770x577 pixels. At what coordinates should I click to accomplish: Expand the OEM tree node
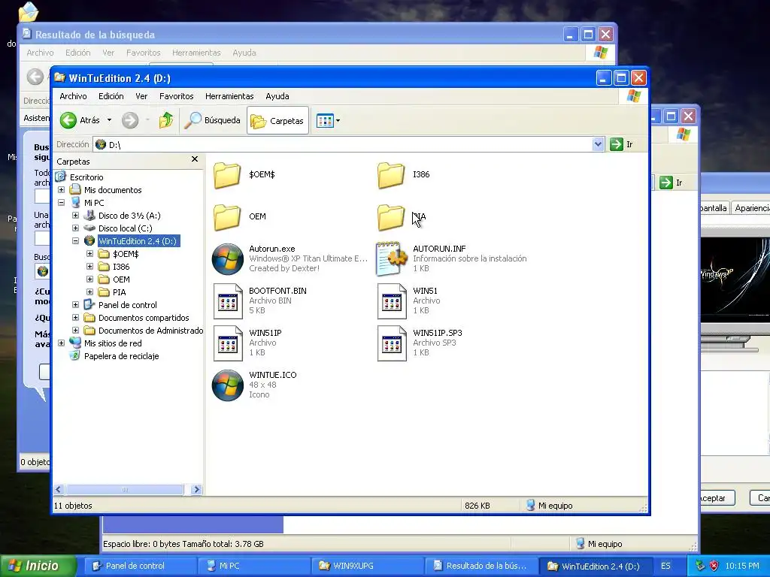click(90, 279)
